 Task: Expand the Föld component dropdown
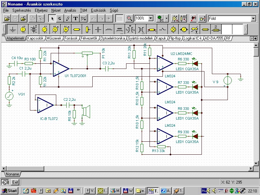pyautogui.click(x=253, y=19)
